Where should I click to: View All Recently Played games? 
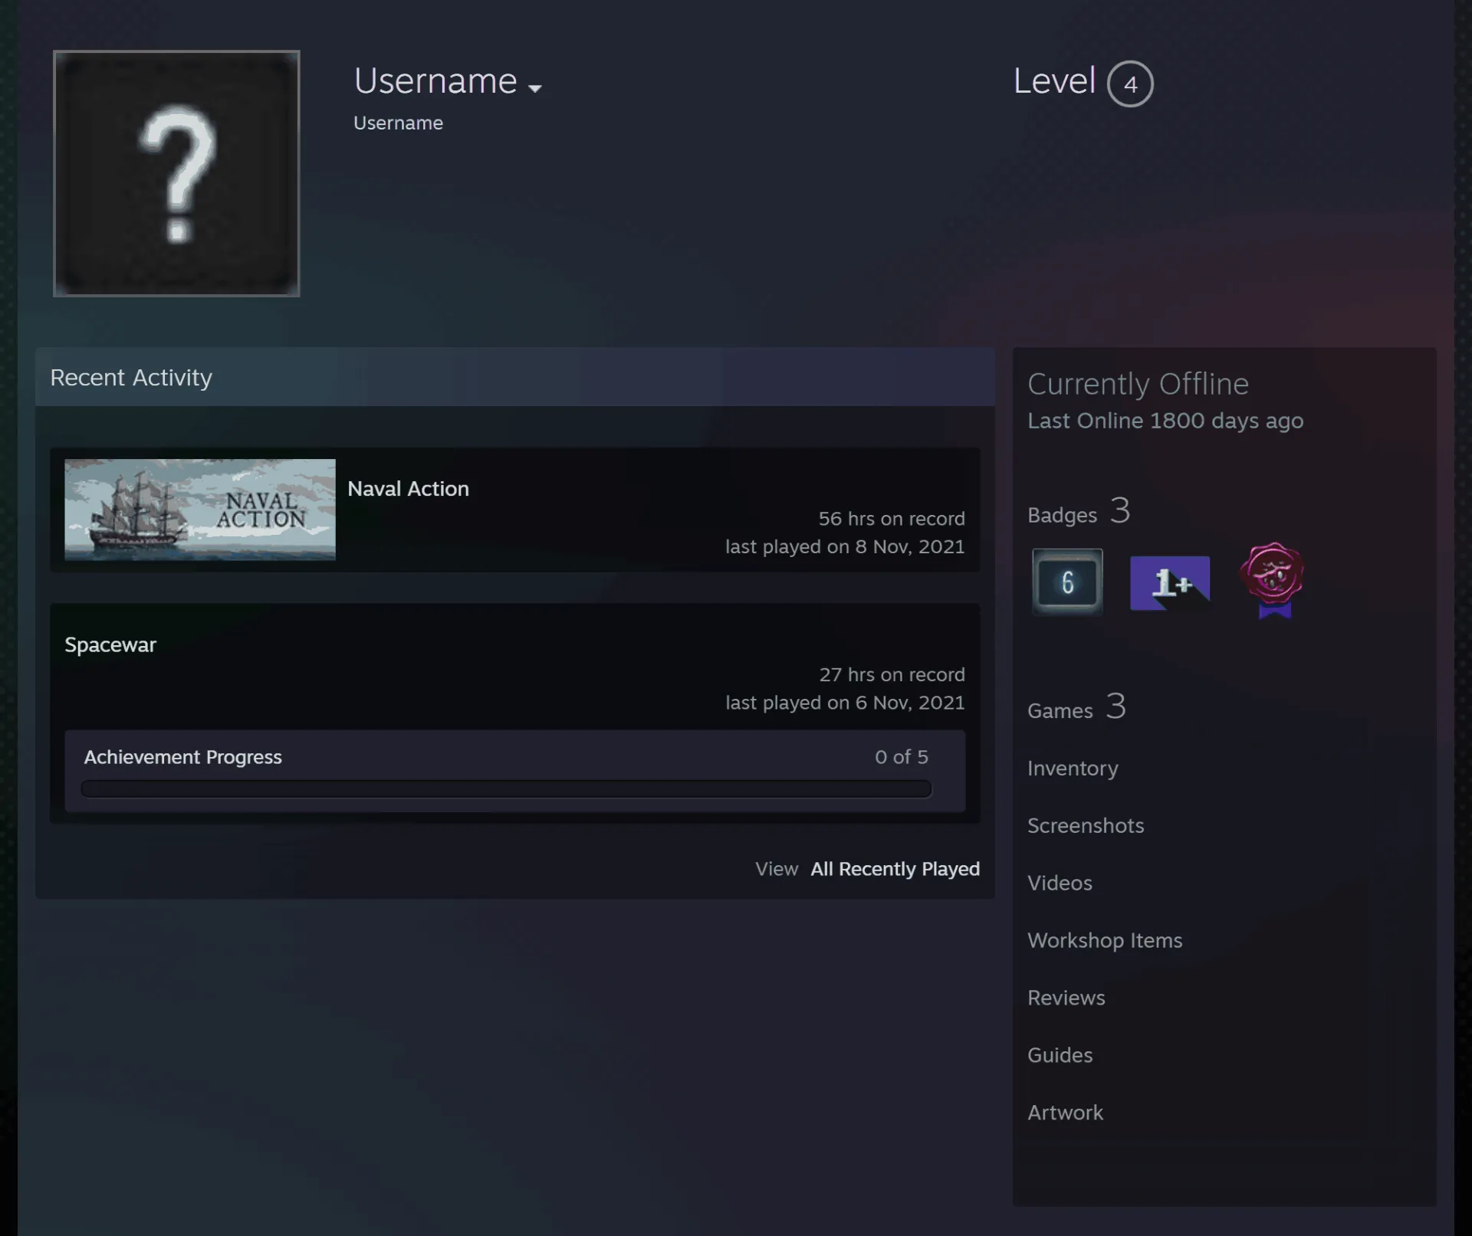tap(895, 869)
